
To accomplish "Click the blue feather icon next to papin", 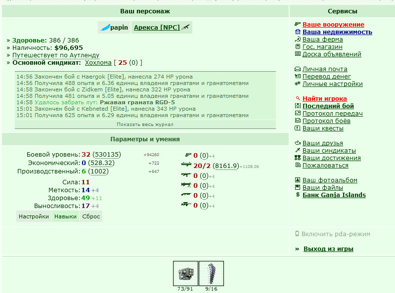I will click(105, 27).
